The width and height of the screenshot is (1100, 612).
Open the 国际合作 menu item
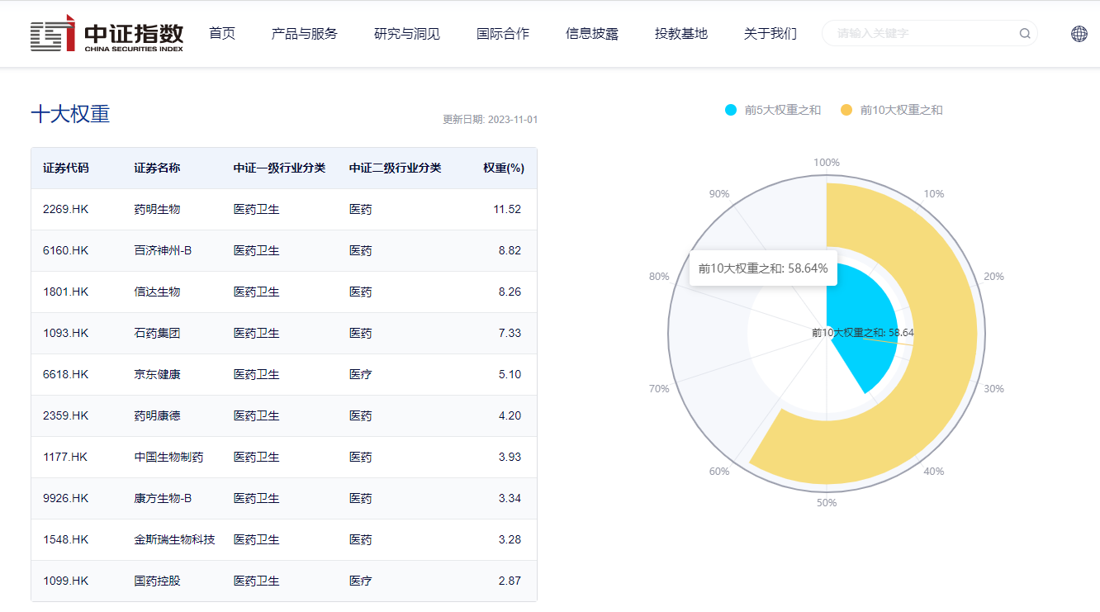503,34
